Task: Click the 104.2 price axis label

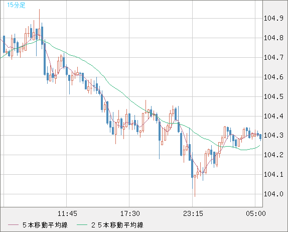Action: [x=273, y=155]
